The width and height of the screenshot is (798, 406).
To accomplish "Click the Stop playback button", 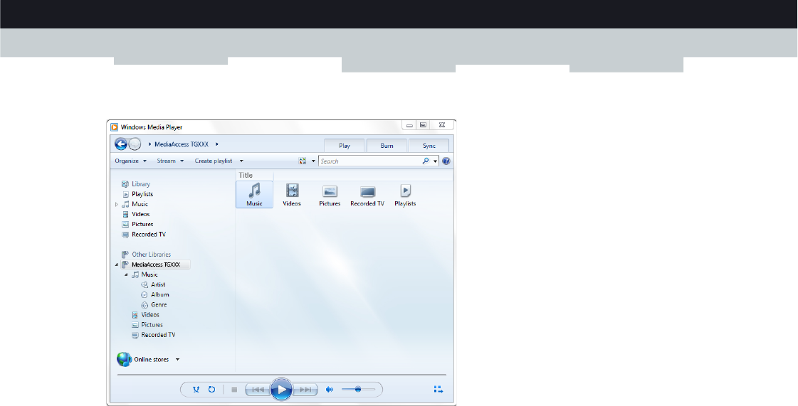I will point(235,390).
